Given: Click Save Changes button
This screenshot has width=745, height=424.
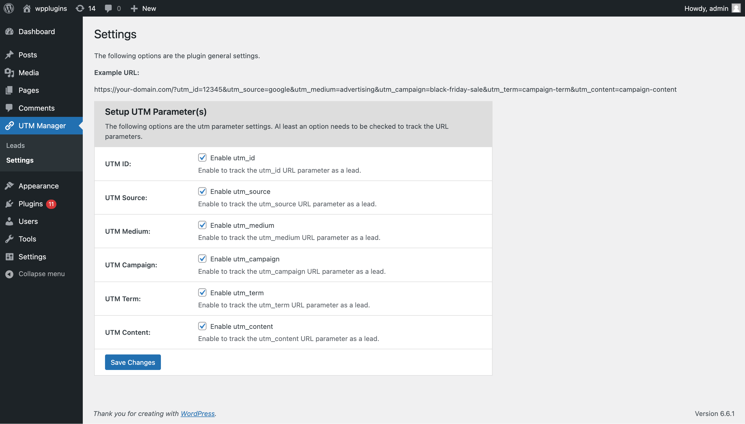Looking at the screenshot, I should 132,362.
